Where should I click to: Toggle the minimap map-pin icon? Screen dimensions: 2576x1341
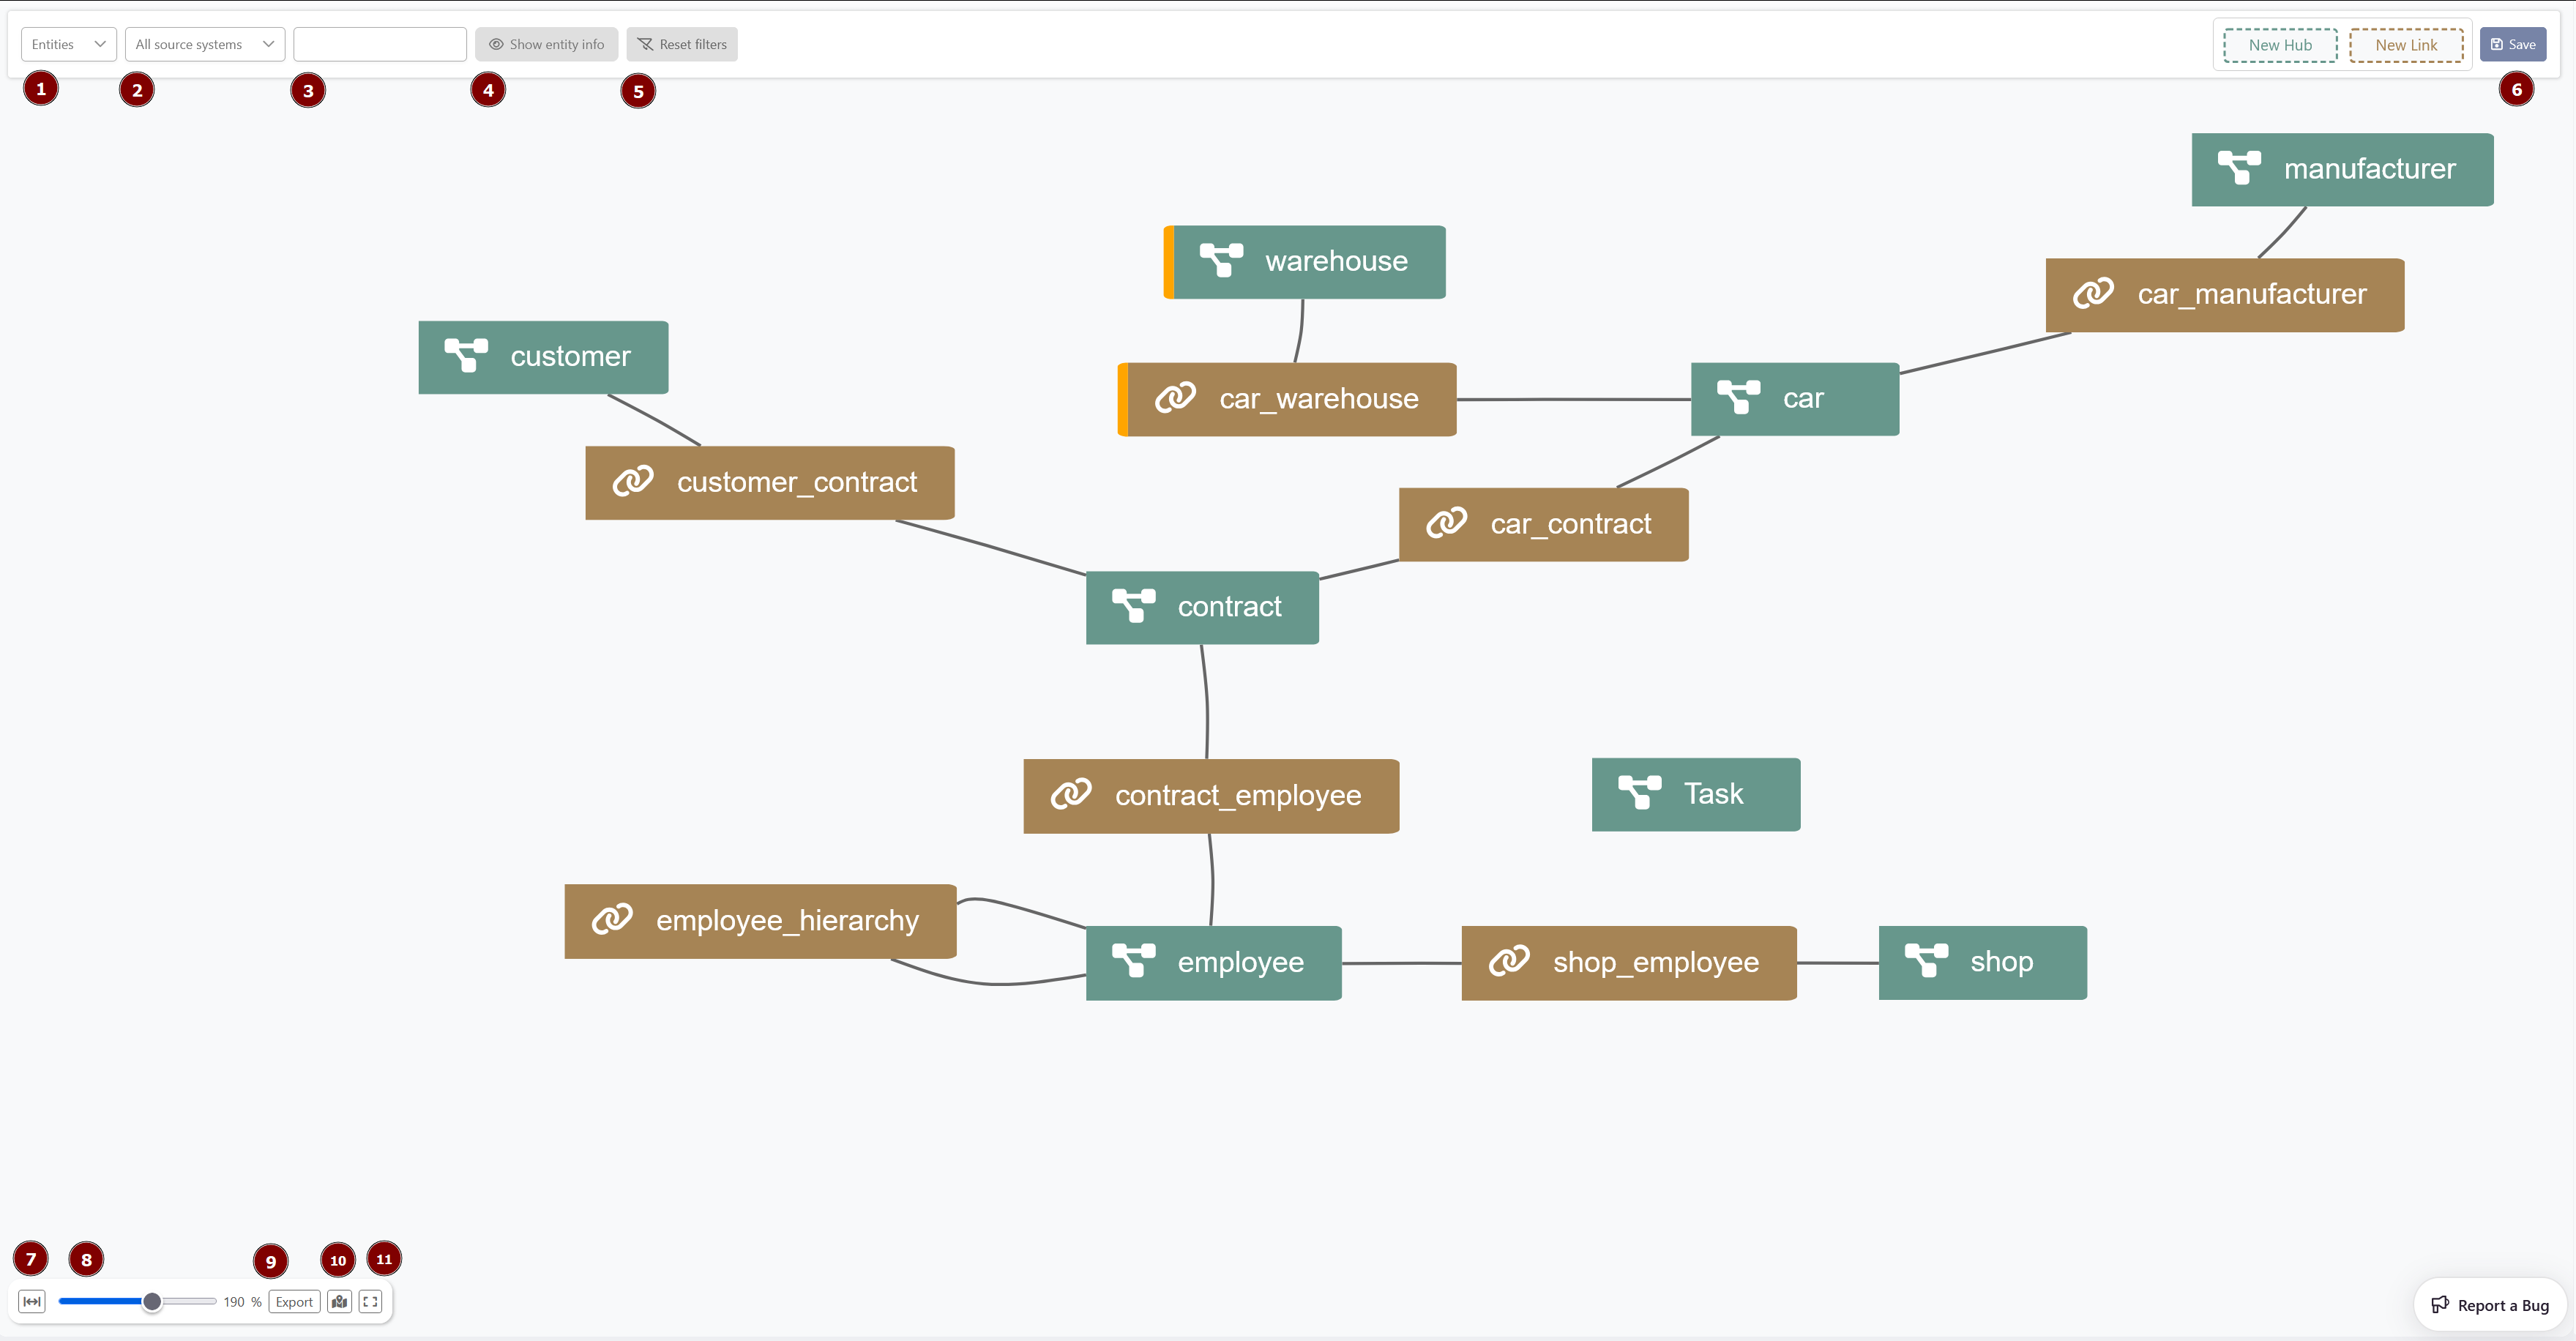coord(340,1301)
